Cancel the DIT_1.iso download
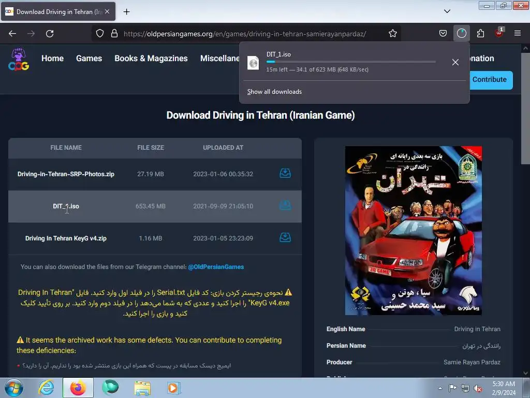This screenshot has width=530, height=398. point(455,62)
